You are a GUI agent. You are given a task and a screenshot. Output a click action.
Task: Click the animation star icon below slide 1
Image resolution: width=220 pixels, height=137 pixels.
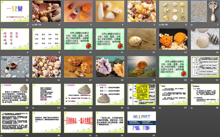[x=2, y=24]
